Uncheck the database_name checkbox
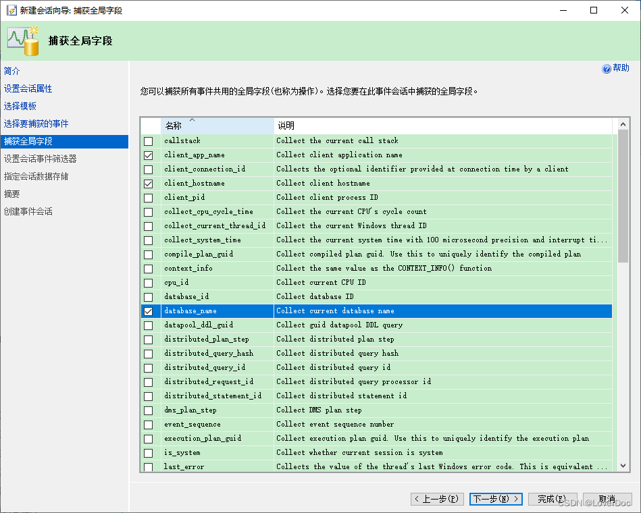Image resolution: width=641 pixels, height=513 pixels. coord(149,311)
